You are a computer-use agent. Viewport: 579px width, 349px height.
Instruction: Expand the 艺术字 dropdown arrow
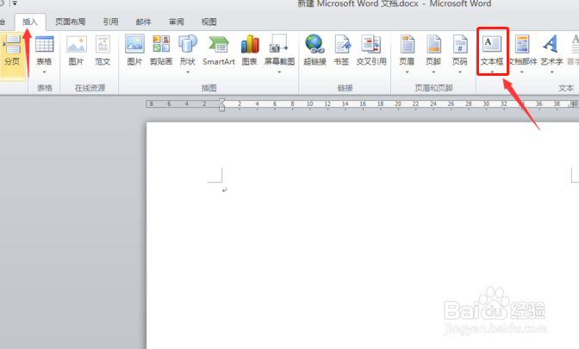(x=551, y=72)
